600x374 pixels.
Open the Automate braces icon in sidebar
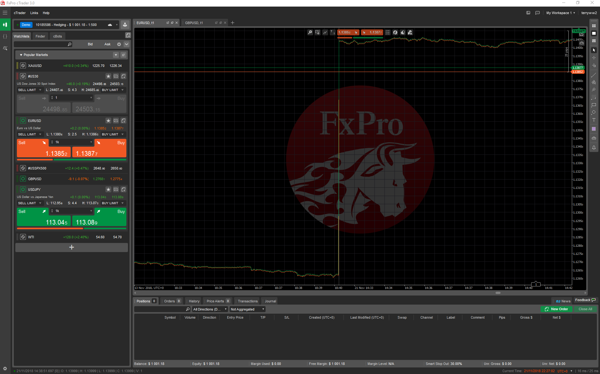pyautogui.click(x=5, y=36)
